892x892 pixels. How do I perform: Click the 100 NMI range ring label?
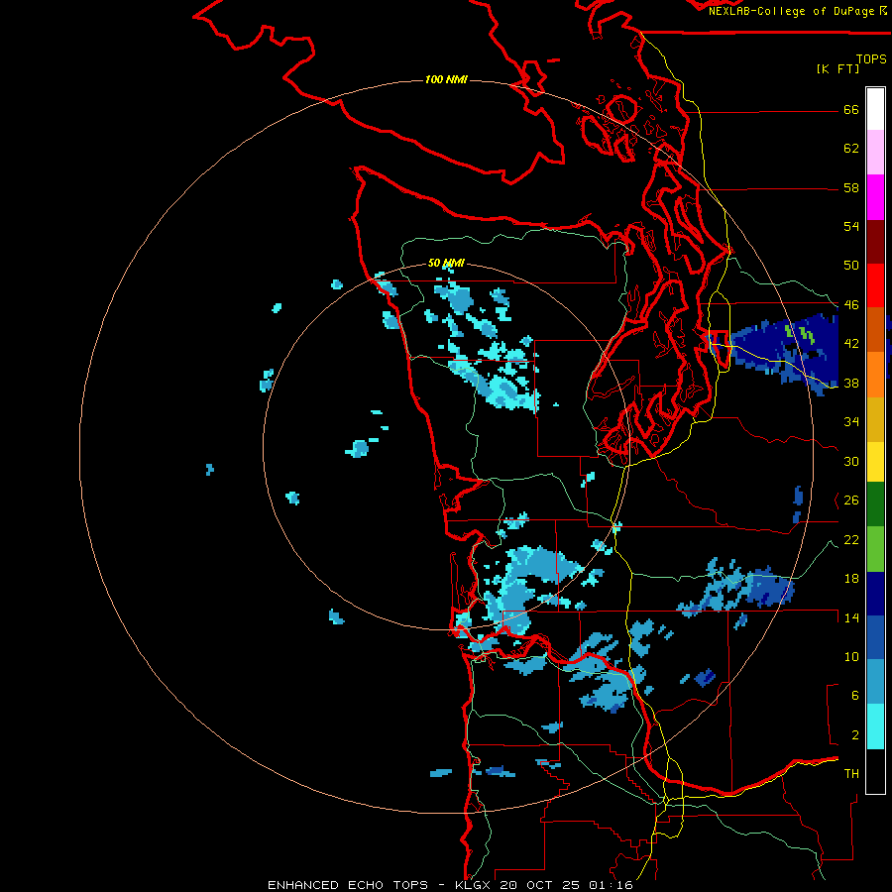pos(447,79)
